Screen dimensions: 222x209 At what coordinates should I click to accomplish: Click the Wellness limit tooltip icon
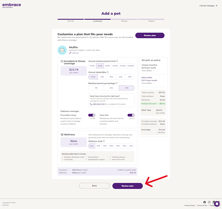(104, 141)
